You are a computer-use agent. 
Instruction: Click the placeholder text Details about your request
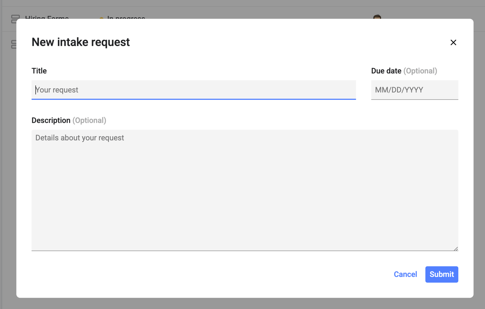tap(79, 138)
